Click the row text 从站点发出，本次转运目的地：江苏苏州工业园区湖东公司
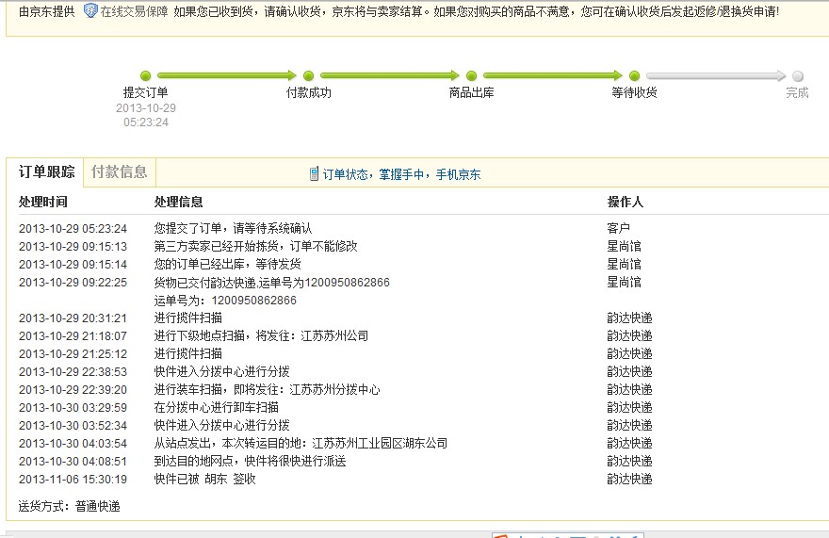Image resolution: width=829 pixels, height=538 pixels. 301,443
